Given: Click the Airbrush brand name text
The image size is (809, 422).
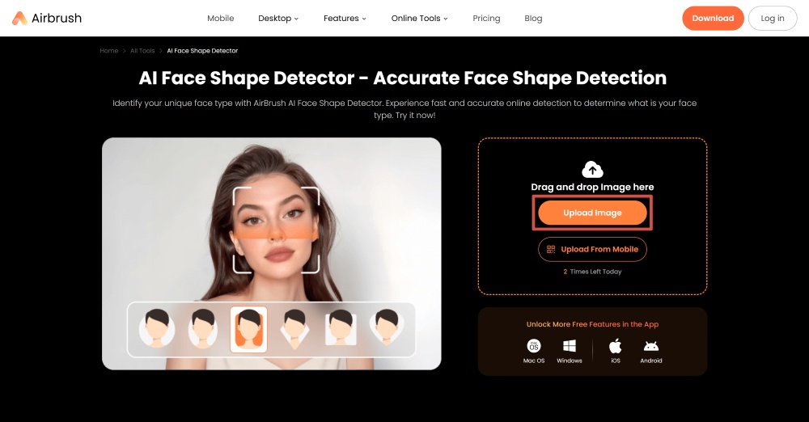Looking at the screenshot, I should [57, 18].
